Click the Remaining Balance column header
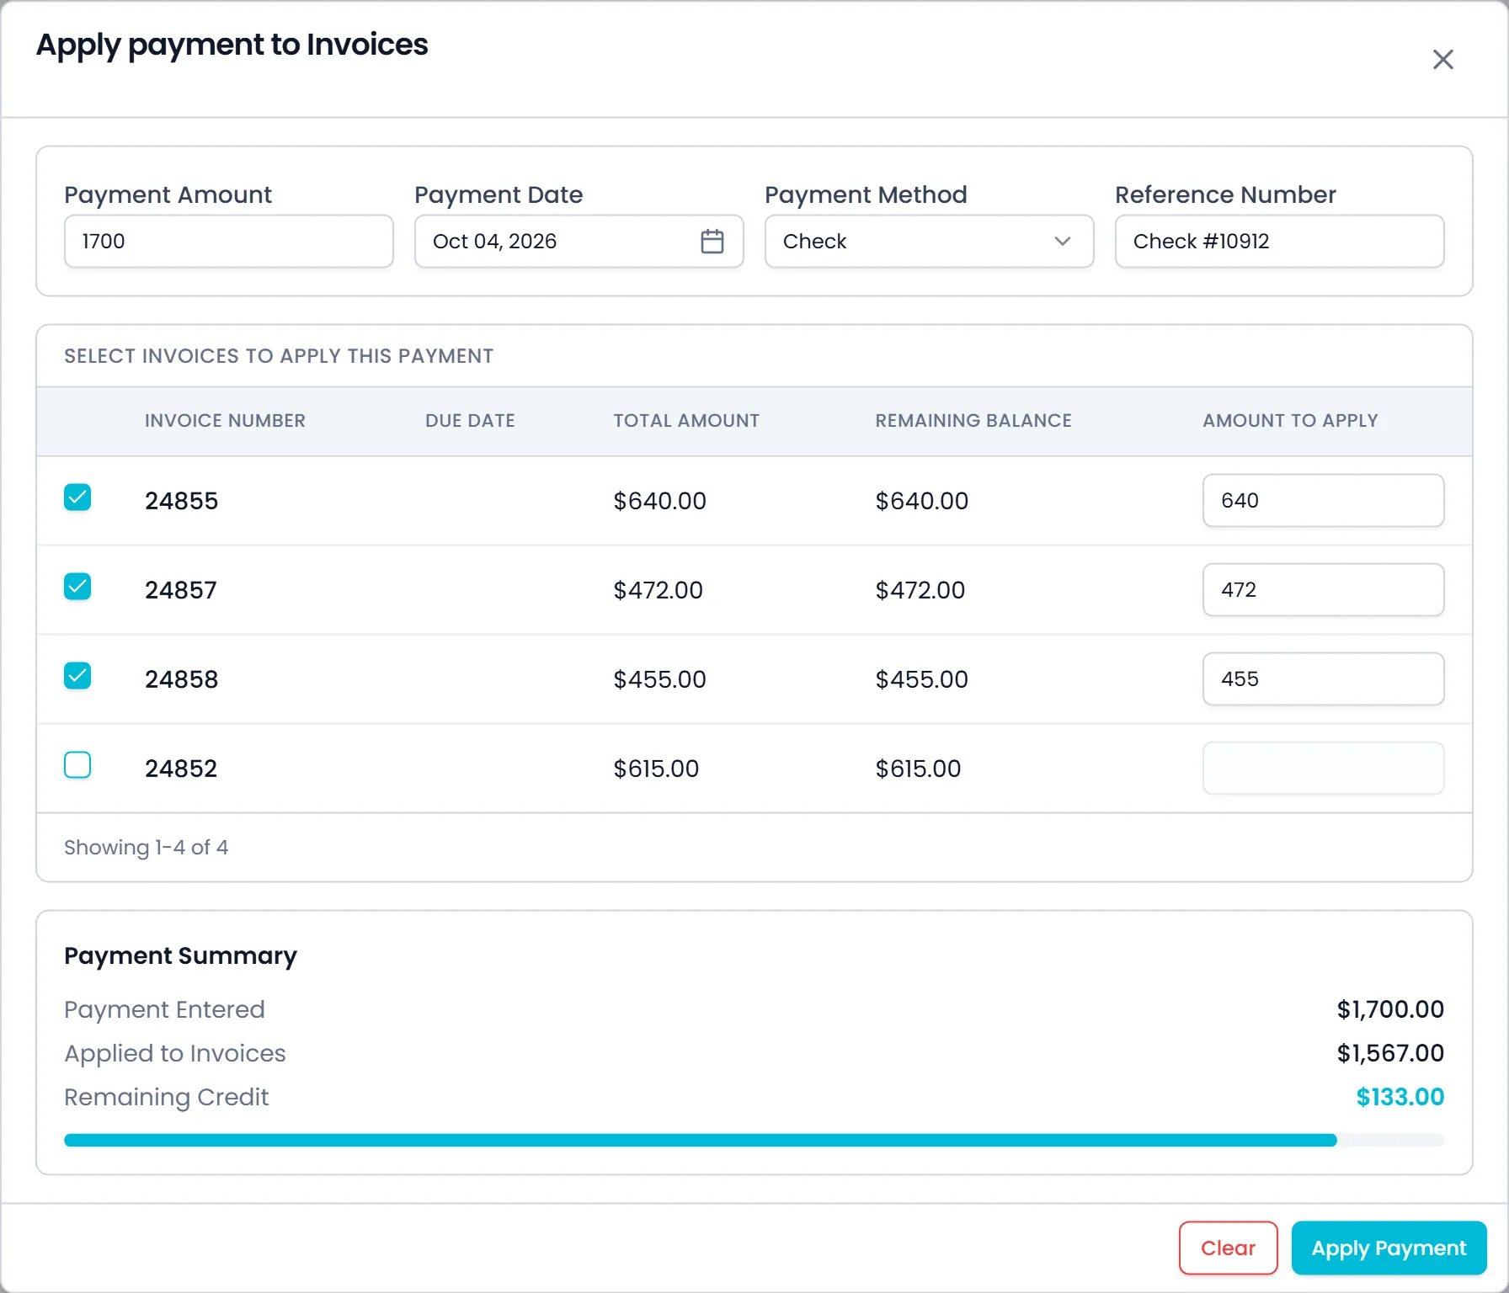Viewport: 1509px width, 1293px height. pos(973,421)
